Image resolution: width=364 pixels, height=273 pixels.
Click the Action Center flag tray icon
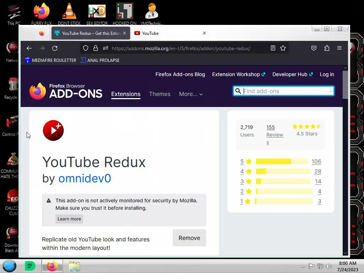[x=311, y=266]
